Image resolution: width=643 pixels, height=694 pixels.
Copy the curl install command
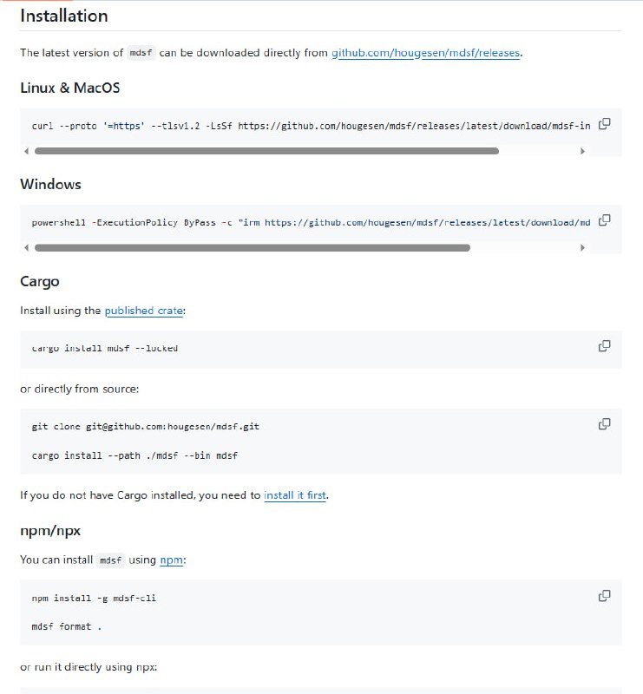(605, 124)
